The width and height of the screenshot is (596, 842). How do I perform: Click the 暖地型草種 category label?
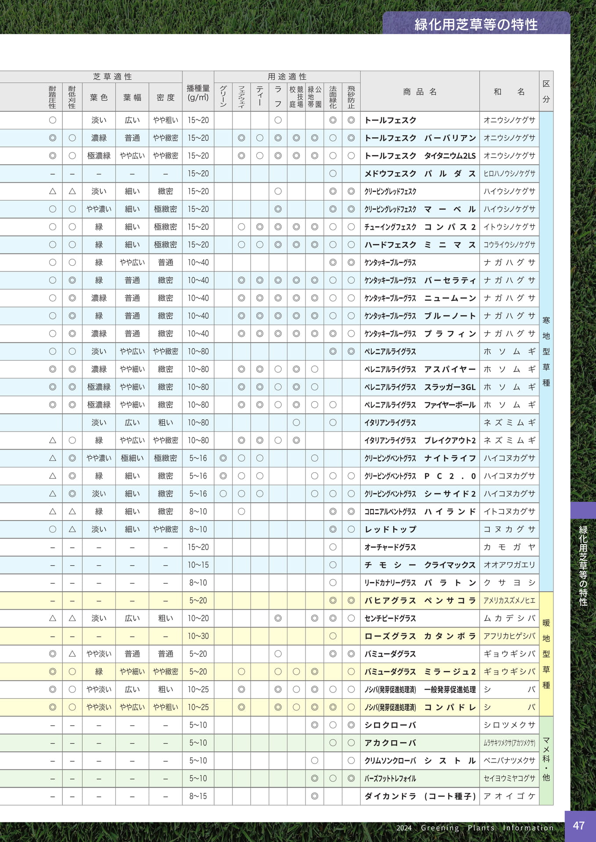(x=546, y=654)
